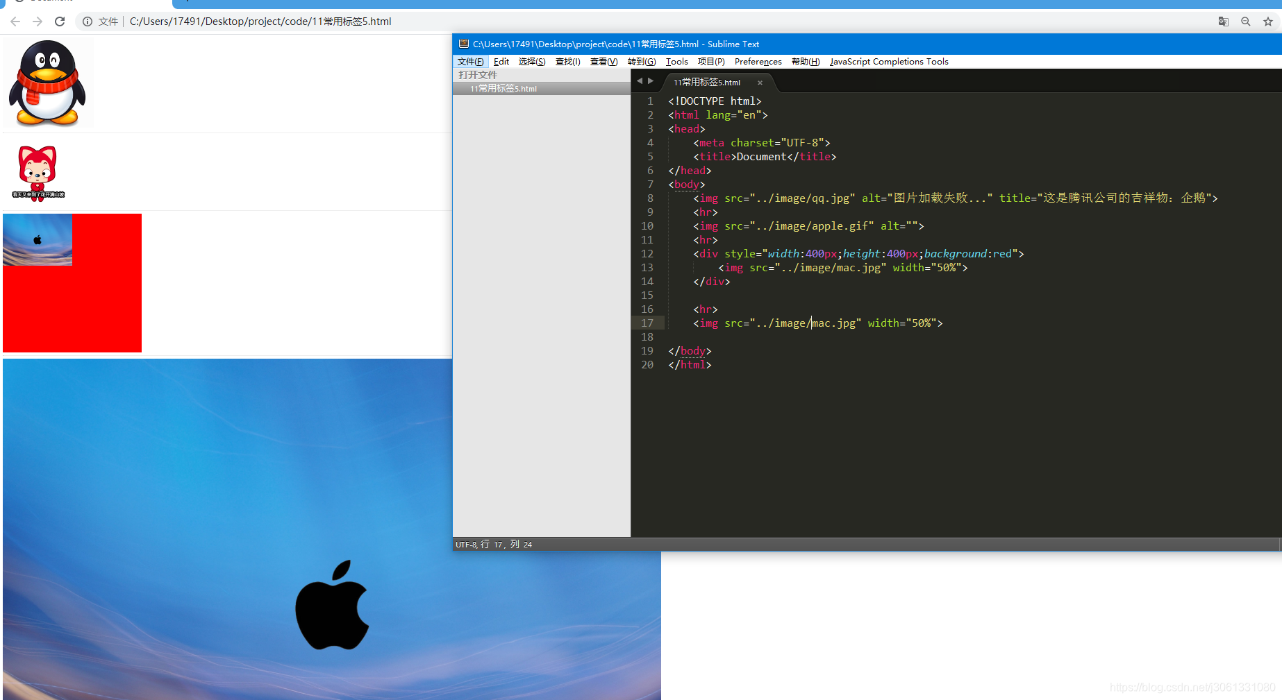This screenshot has width=1282, height=700.
Task: Open the 选择(S) menu
Action: [532, 62]
